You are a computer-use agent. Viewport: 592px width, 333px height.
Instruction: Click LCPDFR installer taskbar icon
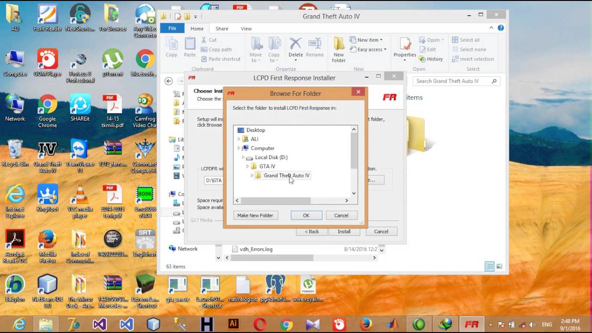471,324
